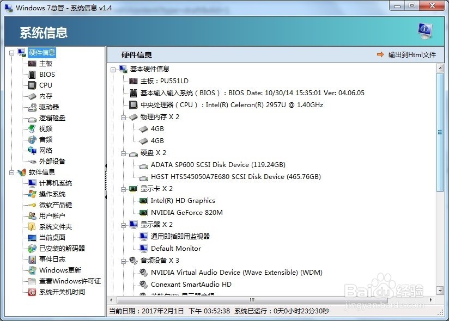Click the 主板 motherboard icon in sidebar
Image resolution: width=449 pixels, height=321 pixels.
(32, 64)
